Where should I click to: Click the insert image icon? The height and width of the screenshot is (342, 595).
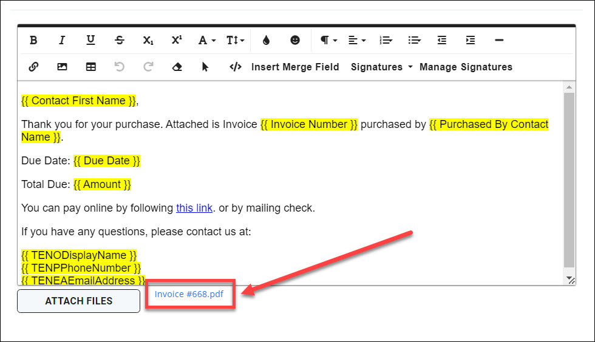[62, 67]
